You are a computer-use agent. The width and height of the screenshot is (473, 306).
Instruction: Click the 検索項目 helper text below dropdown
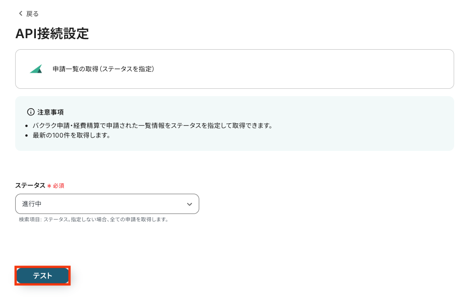[93, 219]
